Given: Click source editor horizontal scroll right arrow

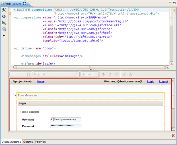Looking at the screenshot, I should pos(167,67).
